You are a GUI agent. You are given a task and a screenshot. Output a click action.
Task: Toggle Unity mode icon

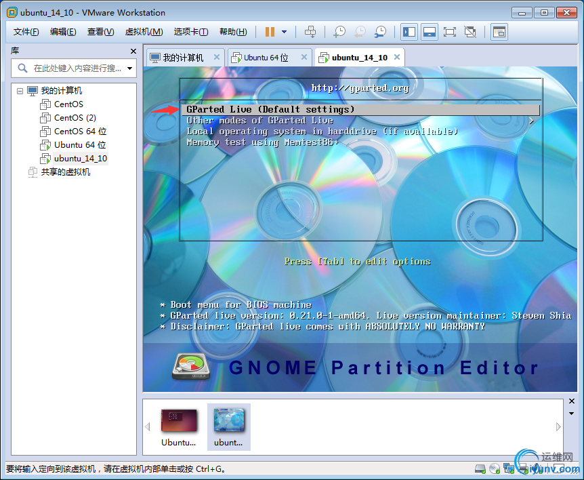pos(470,32)
